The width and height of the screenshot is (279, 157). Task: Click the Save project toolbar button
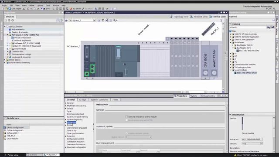coord(14,9)
